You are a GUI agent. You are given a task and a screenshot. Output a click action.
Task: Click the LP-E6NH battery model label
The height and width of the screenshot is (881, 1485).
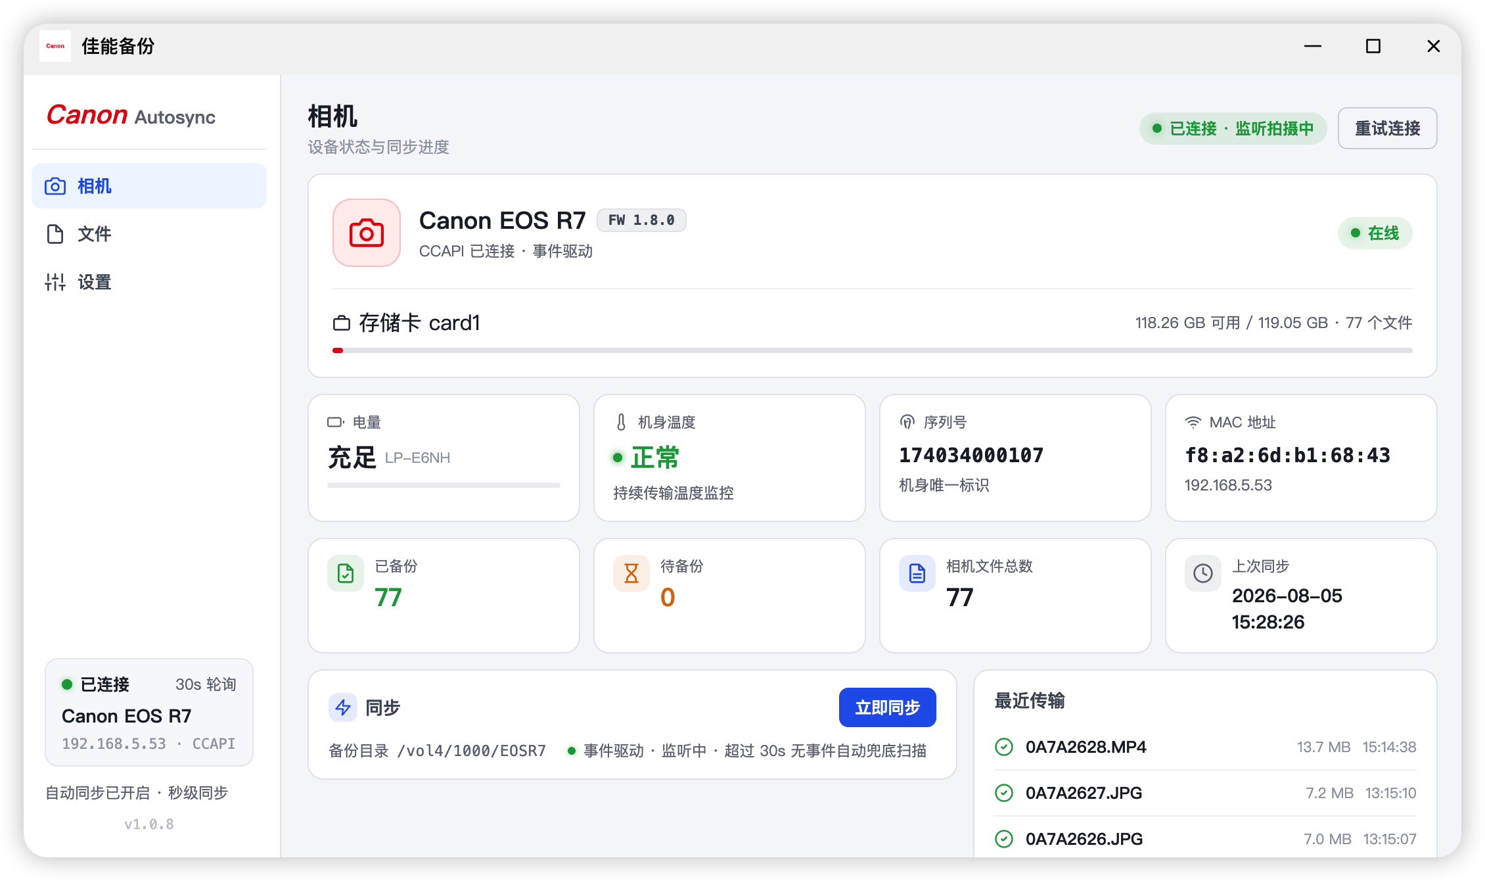pos(418,458)
